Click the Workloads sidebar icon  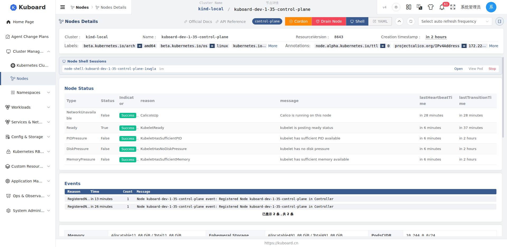[8, 107]
